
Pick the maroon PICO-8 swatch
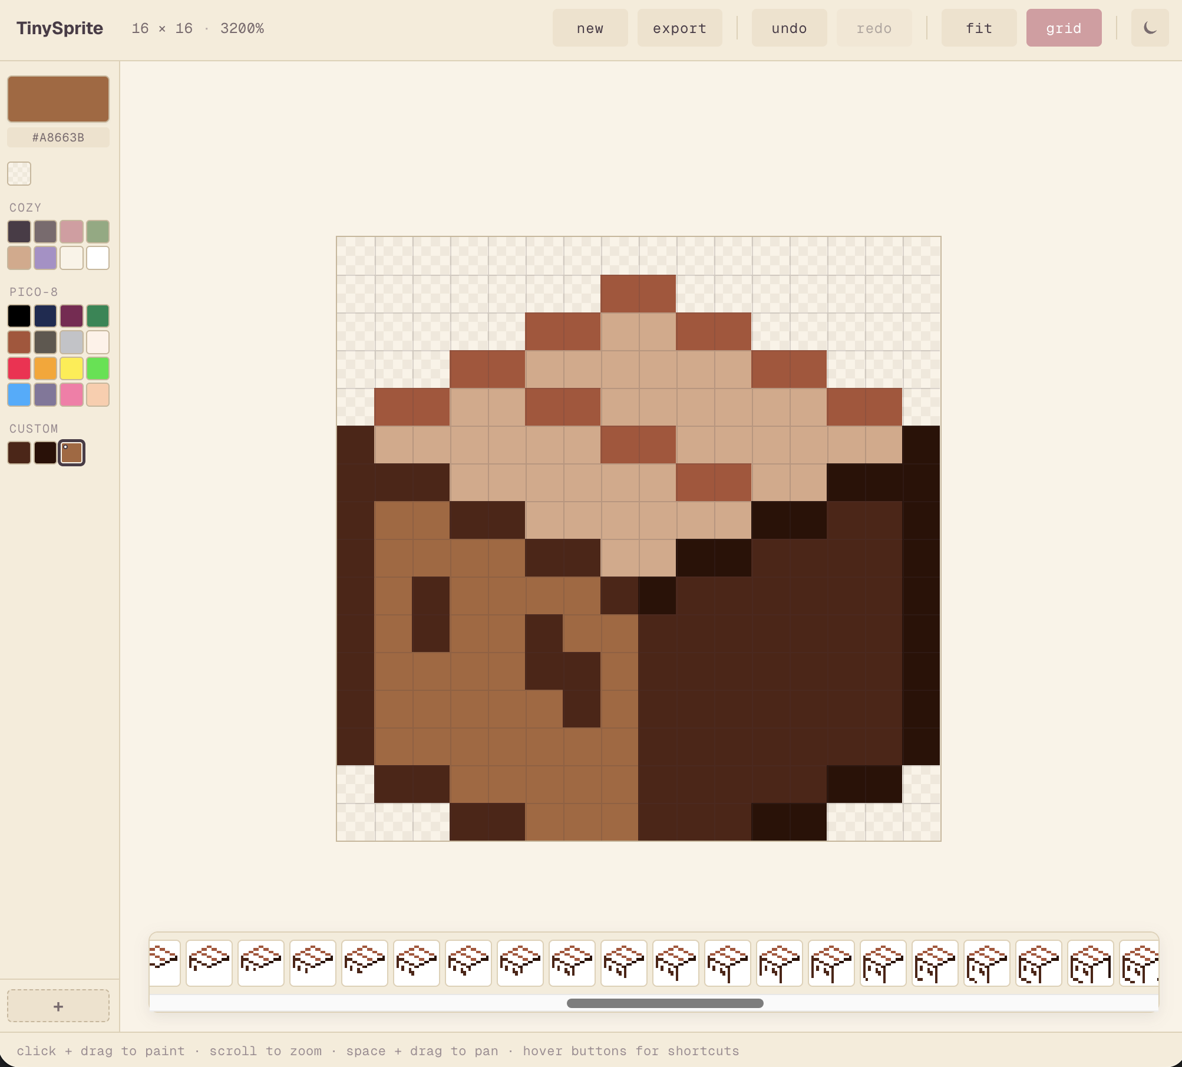71,316
